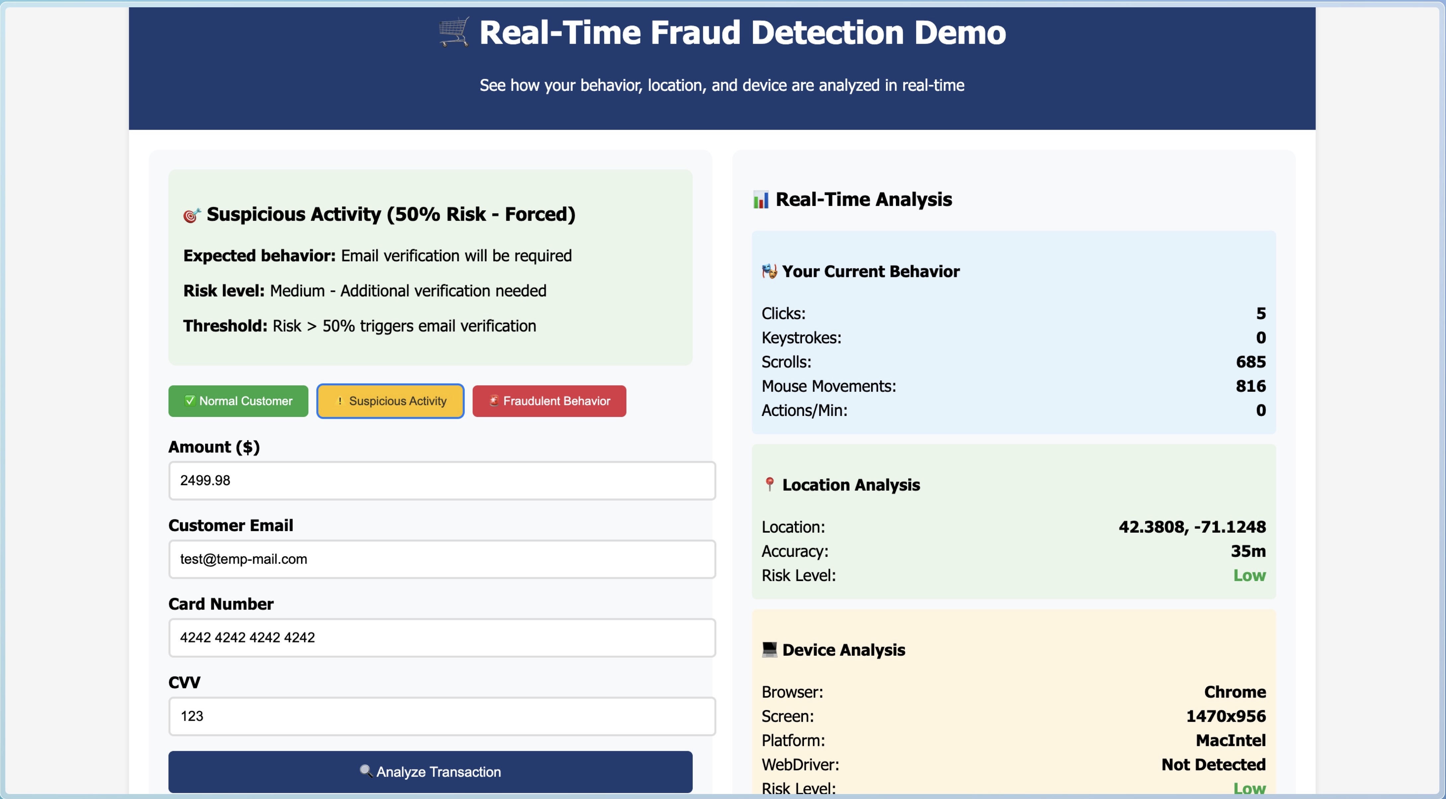Click the WebDriver Not Detected value
The width and height of the screenshot is (1446, 799).
pyautogui.click(x=1213, y=764)
